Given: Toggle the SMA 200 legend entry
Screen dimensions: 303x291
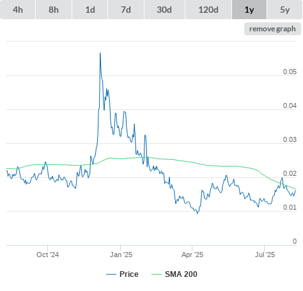Looking at the screenshot, I should click(175, 274).
